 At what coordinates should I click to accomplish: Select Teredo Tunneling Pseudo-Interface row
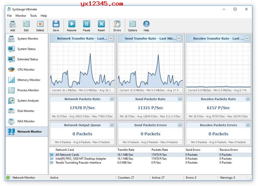click(x=150, y=162)
